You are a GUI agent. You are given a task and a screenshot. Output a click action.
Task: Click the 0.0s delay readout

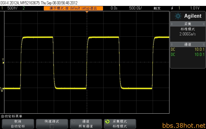[x=114, y=8]
